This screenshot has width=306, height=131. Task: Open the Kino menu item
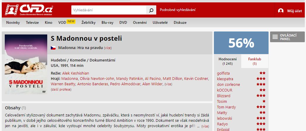click(49, 23)
